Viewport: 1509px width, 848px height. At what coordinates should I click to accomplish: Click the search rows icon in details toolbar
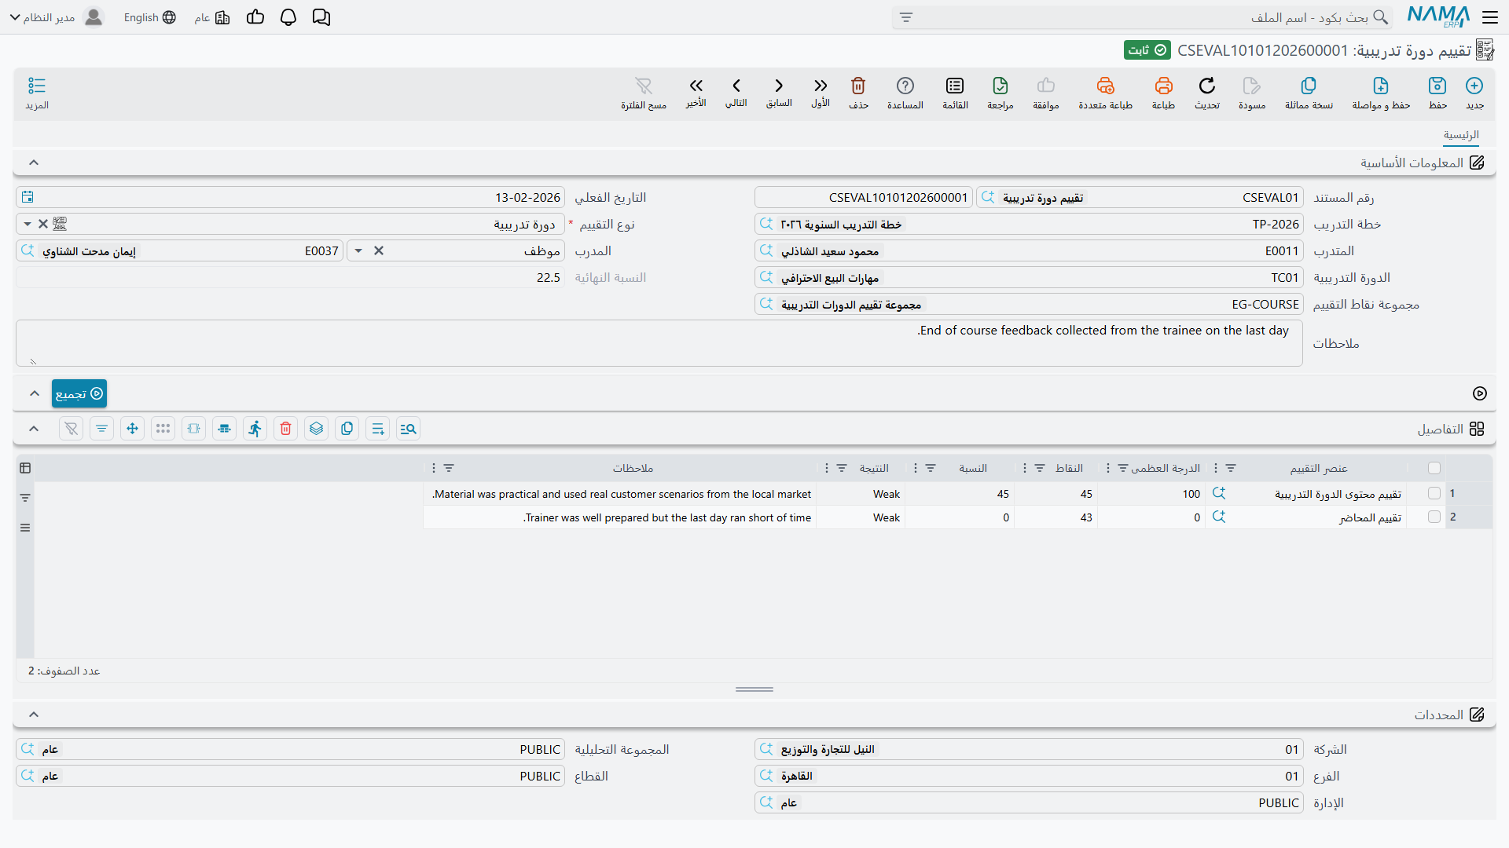pyautogui.click(x=409, y=429)
